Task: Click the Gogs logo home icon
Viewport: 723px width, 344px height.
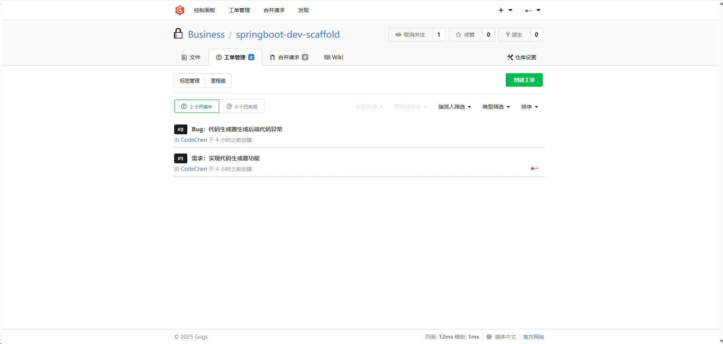Action: 179,10
